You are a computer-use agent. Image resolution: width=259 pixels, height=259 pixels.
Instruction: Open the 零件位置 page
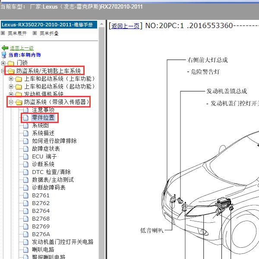(43, 117)
